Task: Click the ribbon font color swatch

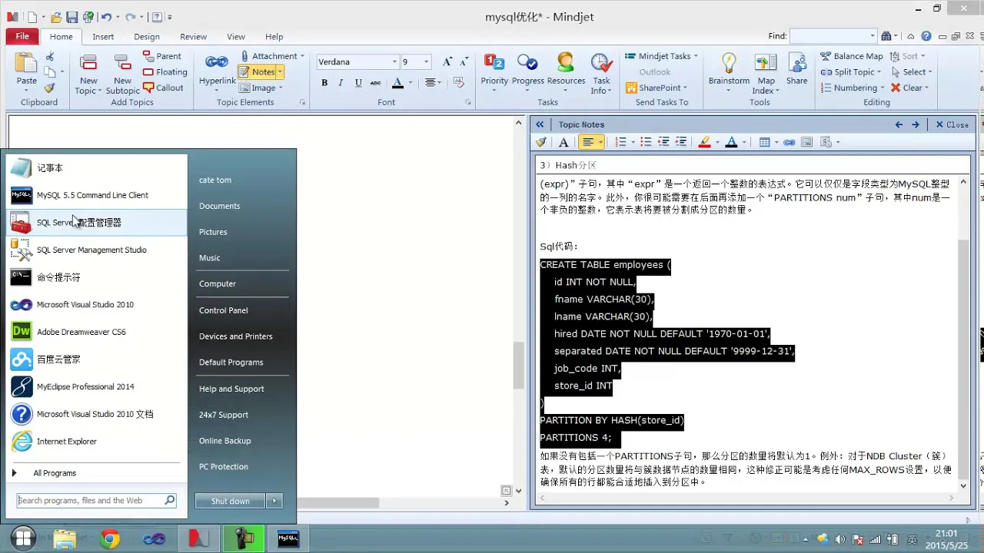Action: (397, 83)
